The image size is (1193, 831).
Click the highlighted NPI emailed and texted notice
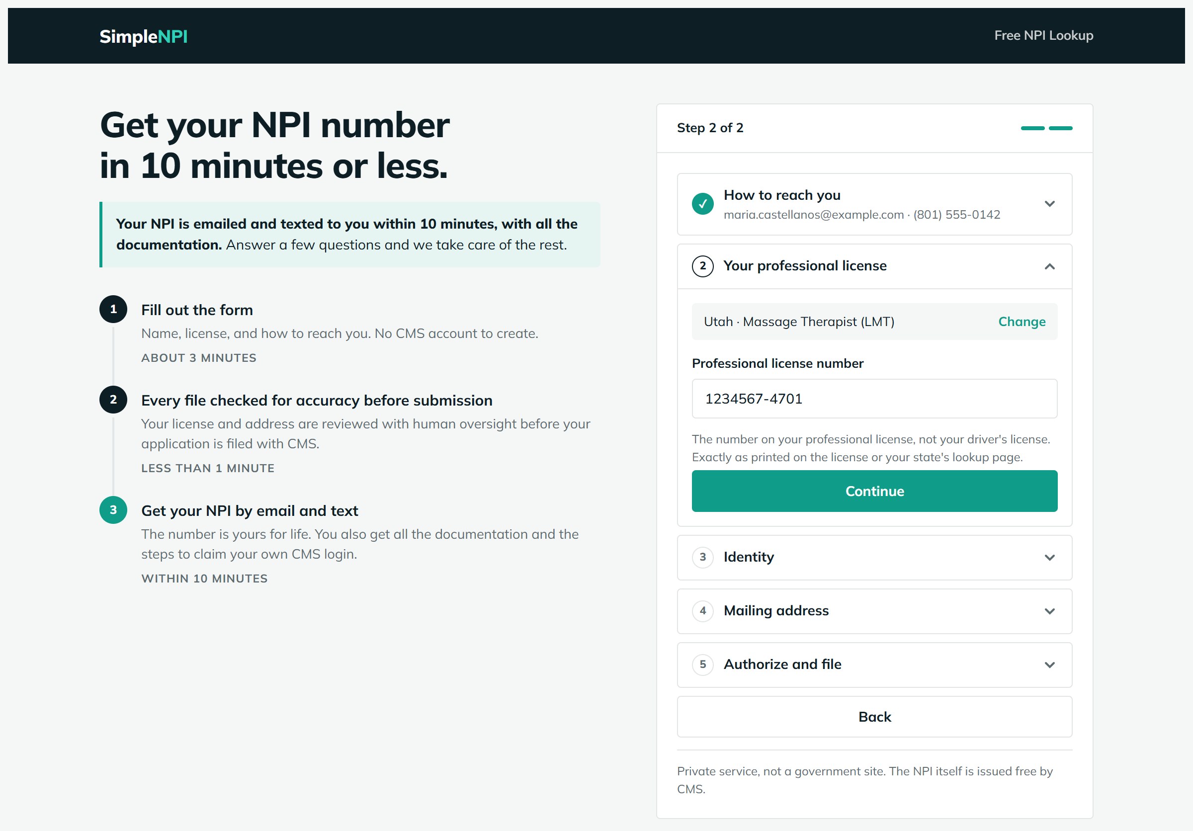[x=349, y=234]
